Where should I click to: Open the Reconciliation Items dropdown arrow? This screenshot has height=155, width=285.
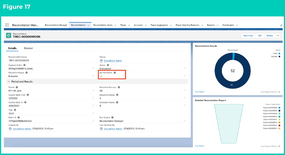click(x=115, y=25)
